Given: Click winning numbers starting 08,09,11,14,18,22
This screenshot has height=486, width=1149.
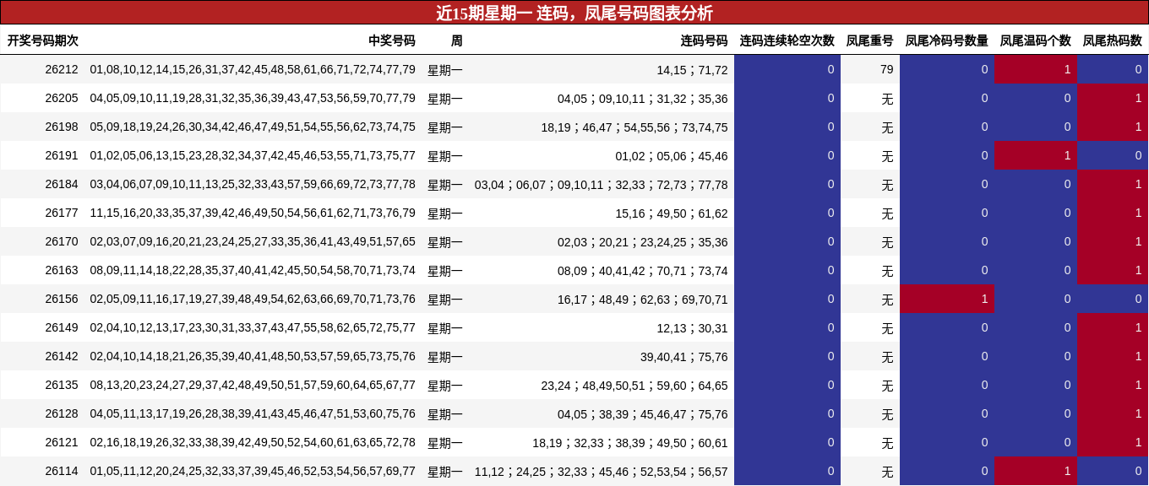Looking at the screenshot, I should point(253,270).
